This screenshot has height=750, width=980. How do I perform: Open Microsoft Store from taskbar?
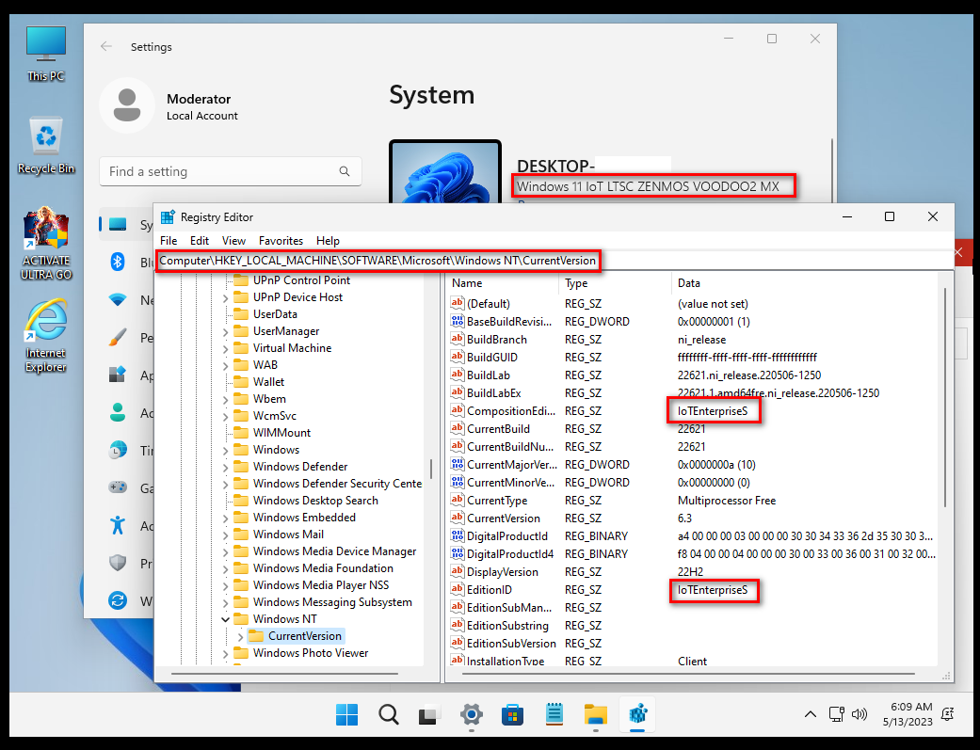512,714
